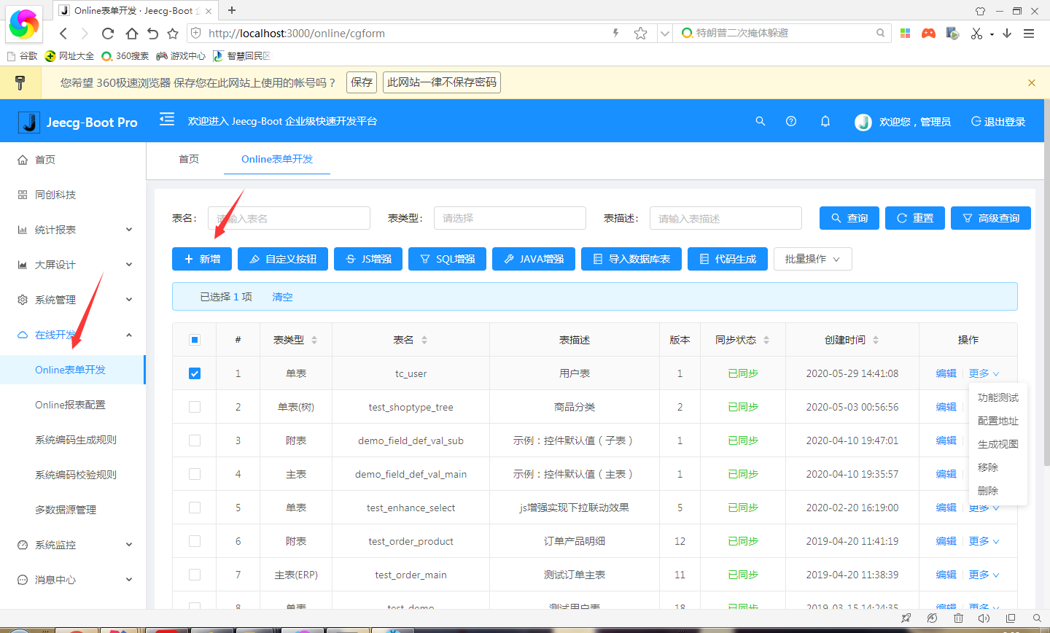Image resolution: width=1050 pixels, height=633 pixels.
Task: Open the 表类型 select field
Action: (509, 217)
